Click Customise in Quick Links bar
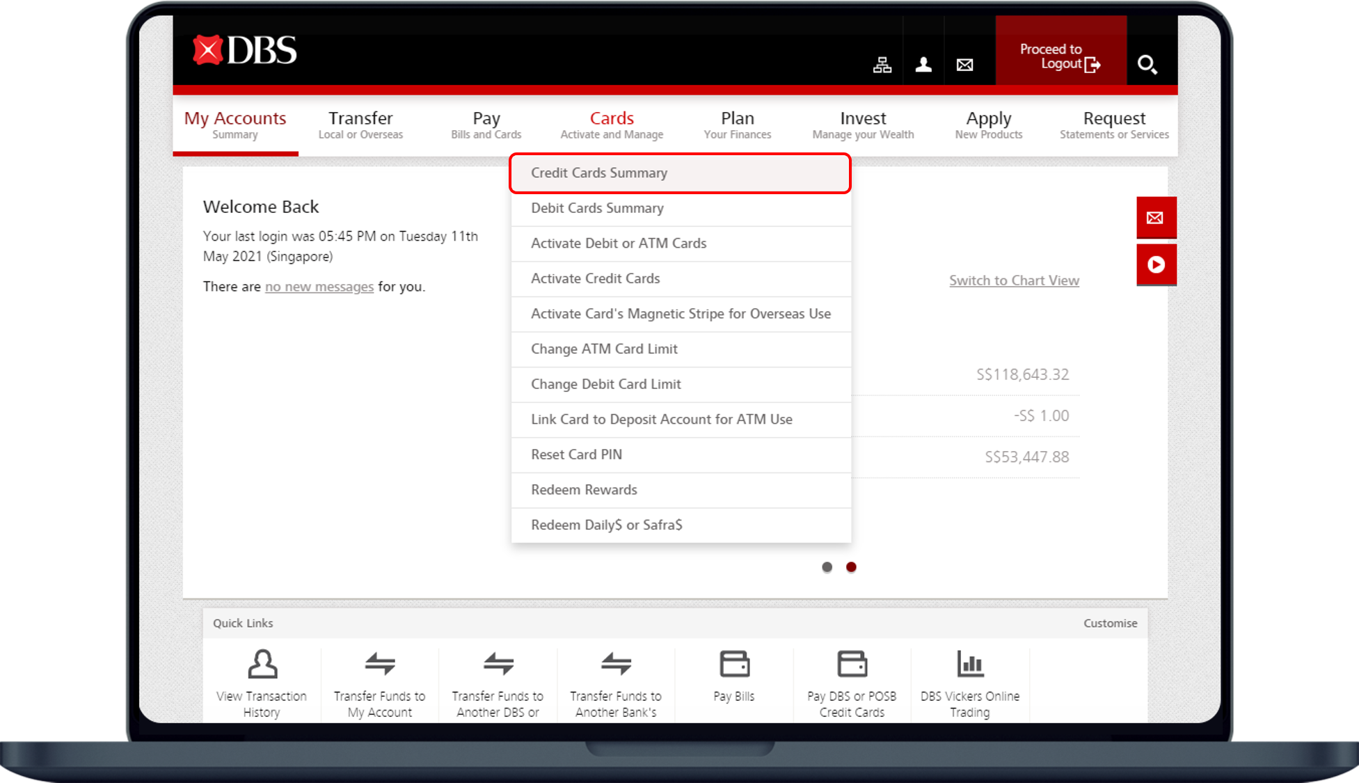Image resolution: width=1359 pixels, height=783 pixels. tap(1110, 623)
